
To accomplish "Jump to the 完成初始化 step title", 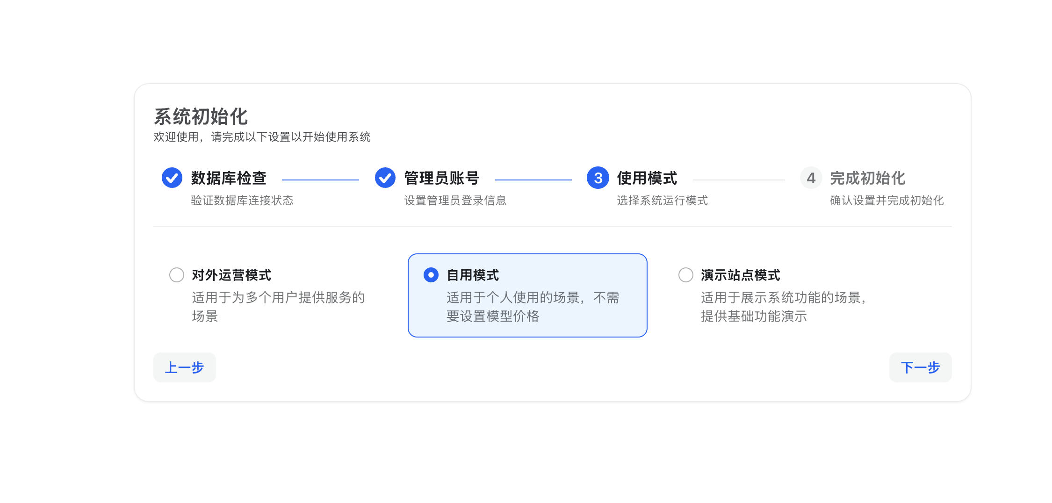I will click(868, 178).
